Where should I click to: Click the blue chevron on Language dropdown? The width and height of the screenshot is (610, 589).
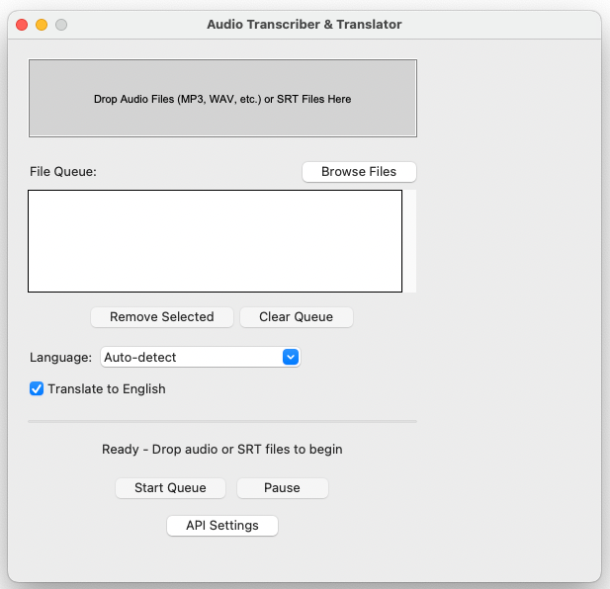pos(291,357)
